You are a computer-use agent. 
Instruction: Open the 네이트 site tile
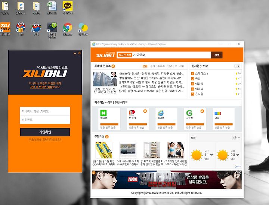click(166, 119)
